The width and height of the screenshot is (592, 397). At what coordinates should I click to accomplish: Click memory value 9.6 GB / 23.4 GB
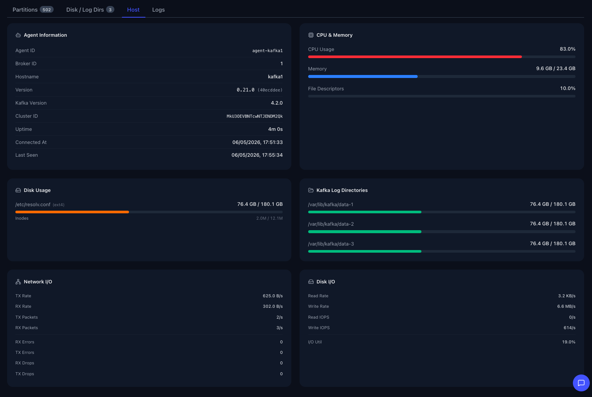556,69
